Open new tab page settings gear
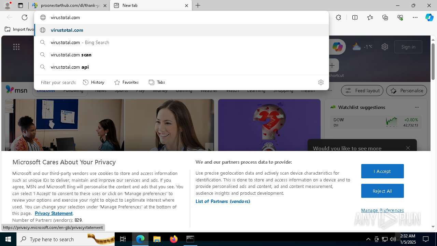The image size is (437, 246). point(385,47)
